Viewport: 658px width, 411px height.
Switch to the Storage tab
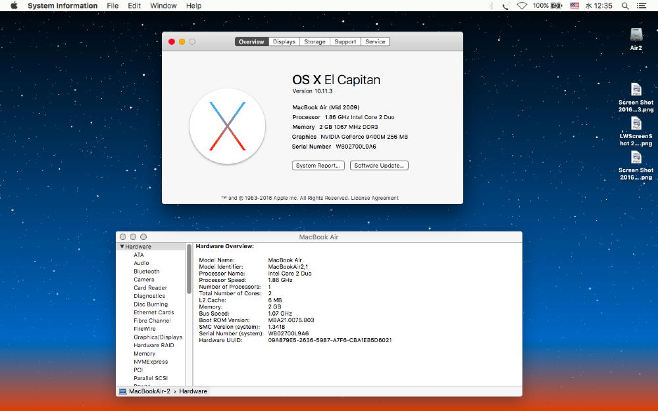(315, 41)
